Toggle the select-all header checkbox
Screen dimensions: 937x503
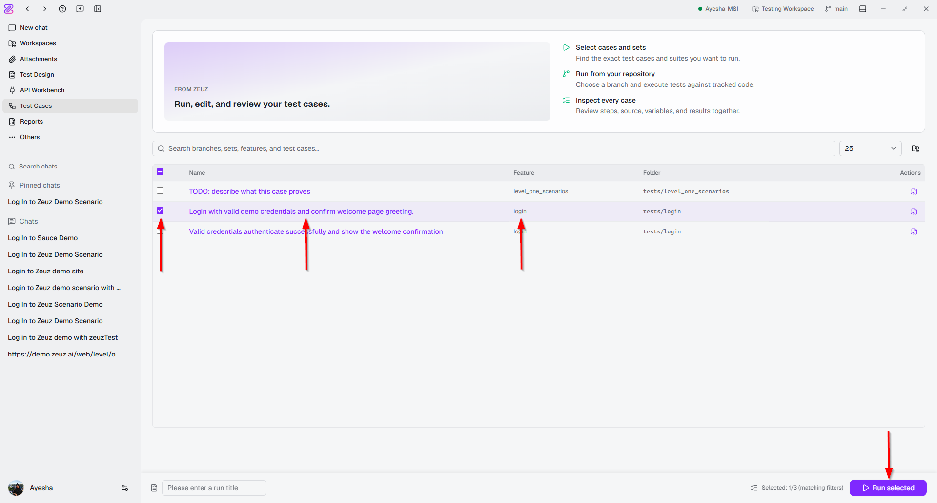coord(160,172)
